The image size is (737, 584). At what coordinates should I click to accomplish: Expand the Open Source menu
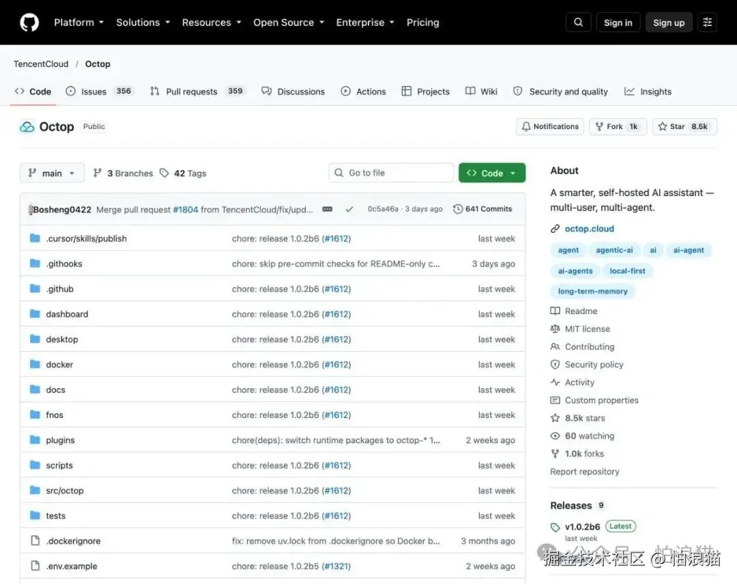point(289,22)
